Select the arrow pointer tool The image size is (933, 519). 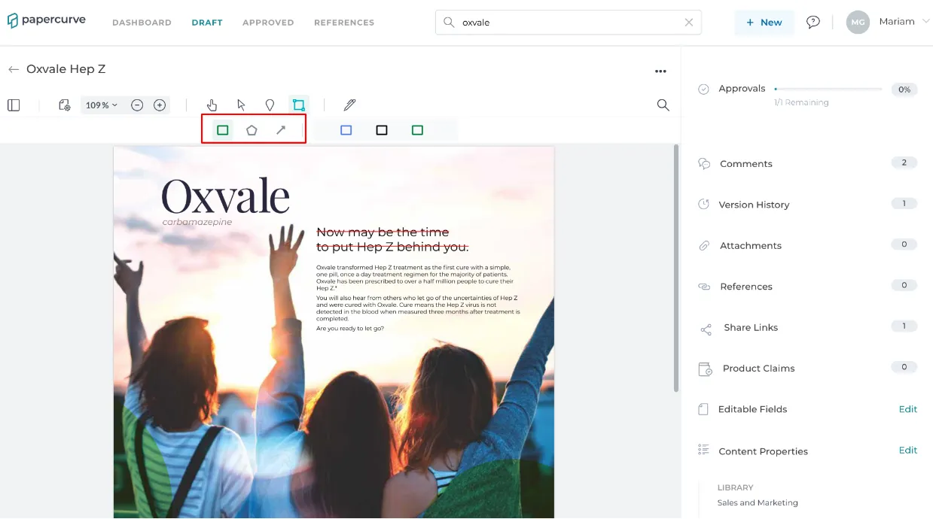click(241, 105)
